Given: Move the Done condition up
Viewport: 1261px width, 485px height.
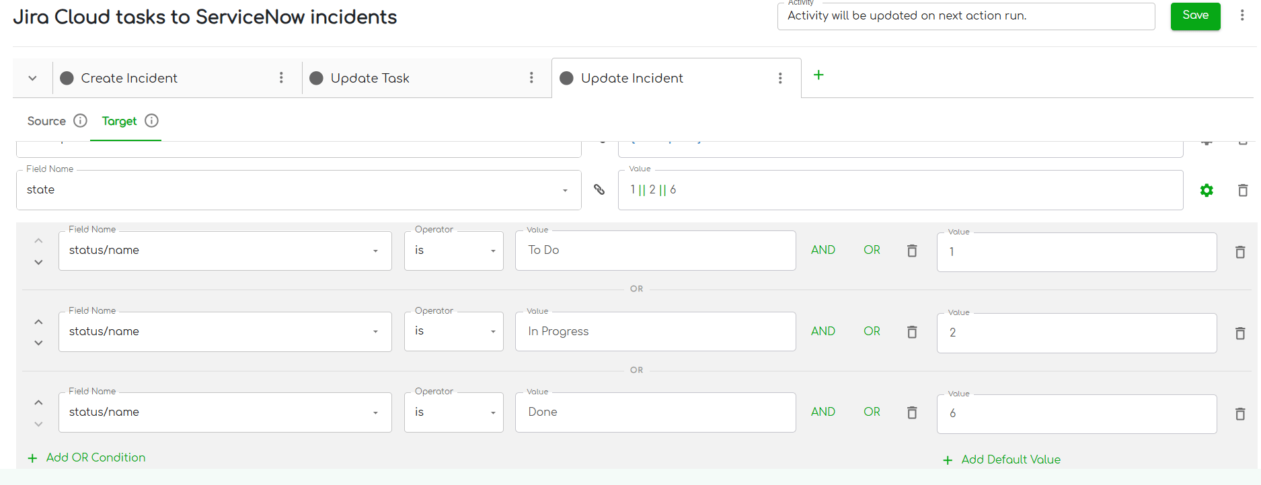Looking at the screenshot, I should (x=38, y=402).
